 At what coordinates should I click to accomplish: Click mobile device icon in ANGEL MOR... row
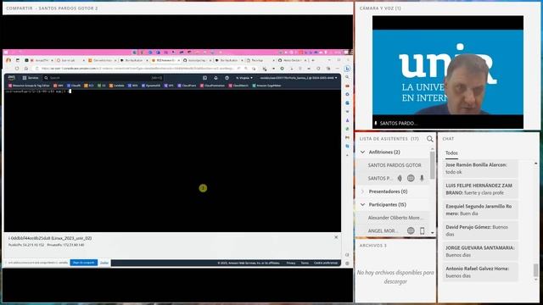tap(422, 230)
